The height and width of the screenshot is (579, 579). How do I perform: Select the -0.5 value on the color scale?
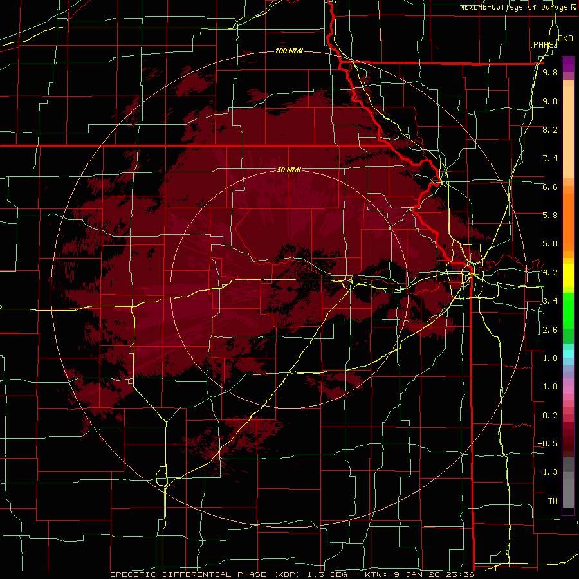[547, 444]
